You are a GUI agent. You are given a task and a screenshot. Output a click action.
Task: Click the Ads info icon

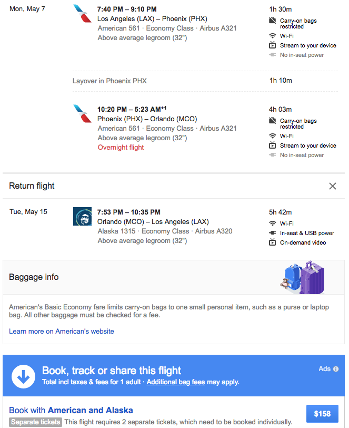(x=336, y=369)
